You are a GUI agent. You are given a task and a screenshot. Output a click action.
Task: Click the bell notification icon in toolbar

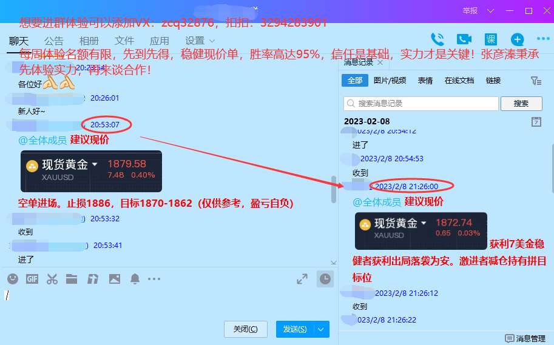[x=135, y=279]
